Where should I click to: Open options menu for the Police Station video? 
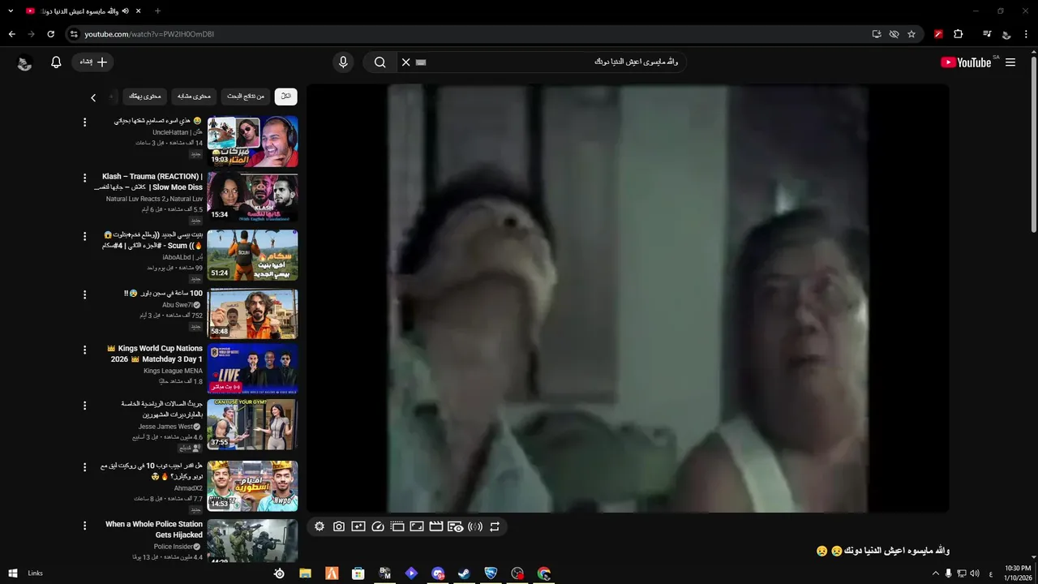84,526
